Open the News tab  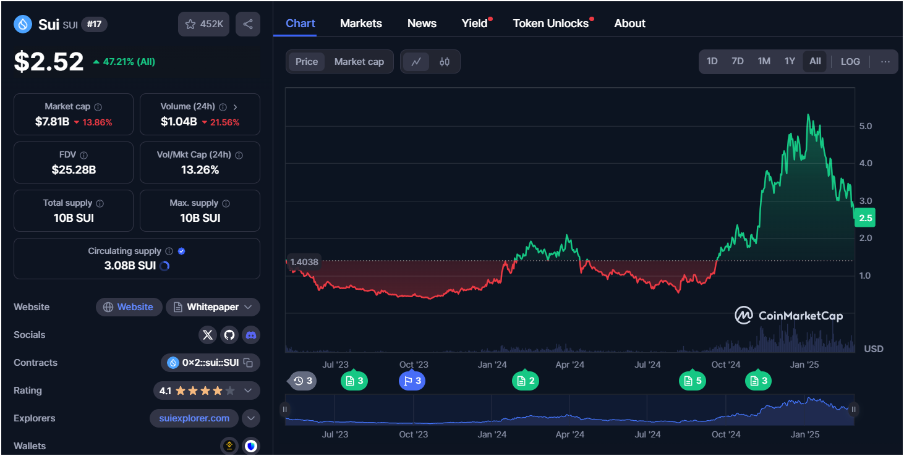422,23
